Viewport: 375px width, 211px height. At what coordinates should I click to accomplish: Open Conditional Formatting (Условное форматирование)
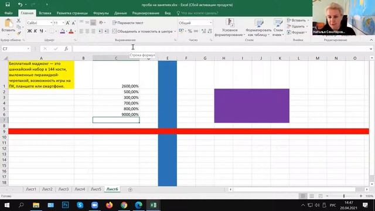pyautogui.click(x=230, y=28)
